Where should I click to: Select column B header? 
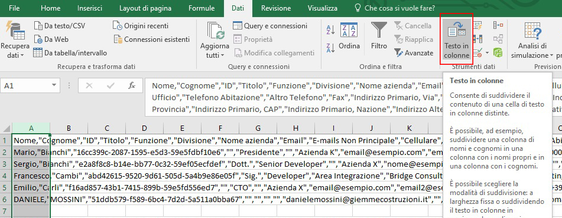(69, 128)
